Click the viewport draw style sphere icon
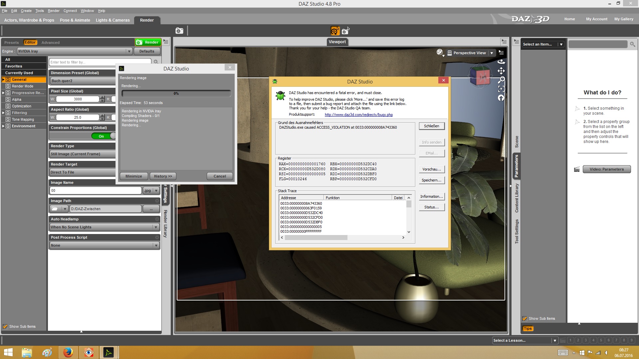 coord(440,52)
